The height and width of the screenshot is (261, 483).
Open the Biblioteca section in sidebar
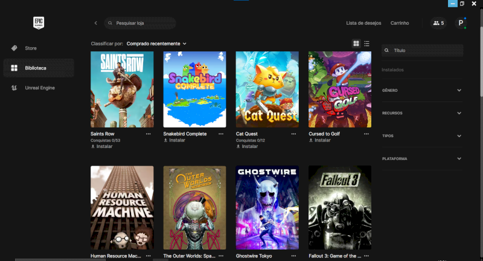pyautogui.click(x=39, y=68)
